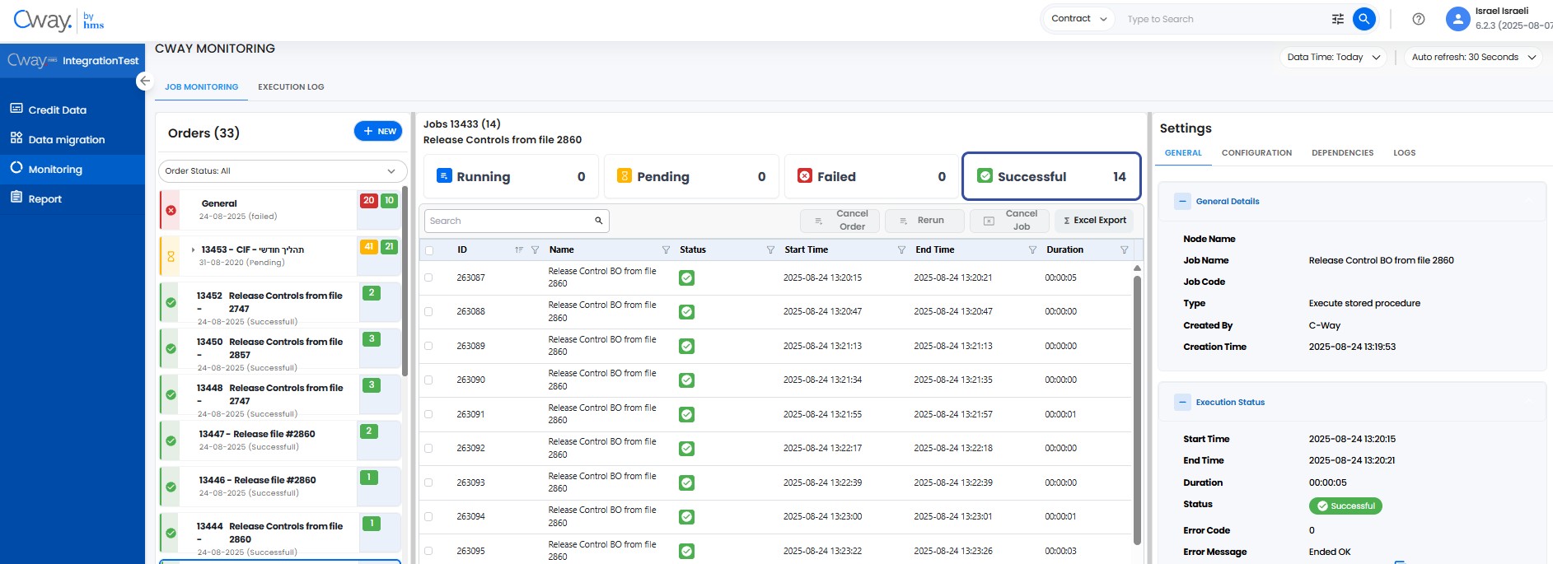This screenshot has width=1553, height=564.
Task: Switch to the Execution Log tab
Action: [291, 86]
